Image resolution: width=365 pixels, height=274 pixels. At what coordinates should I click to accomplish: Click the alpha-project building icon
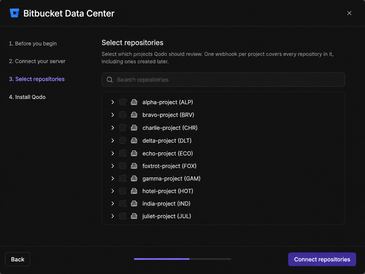134,102
